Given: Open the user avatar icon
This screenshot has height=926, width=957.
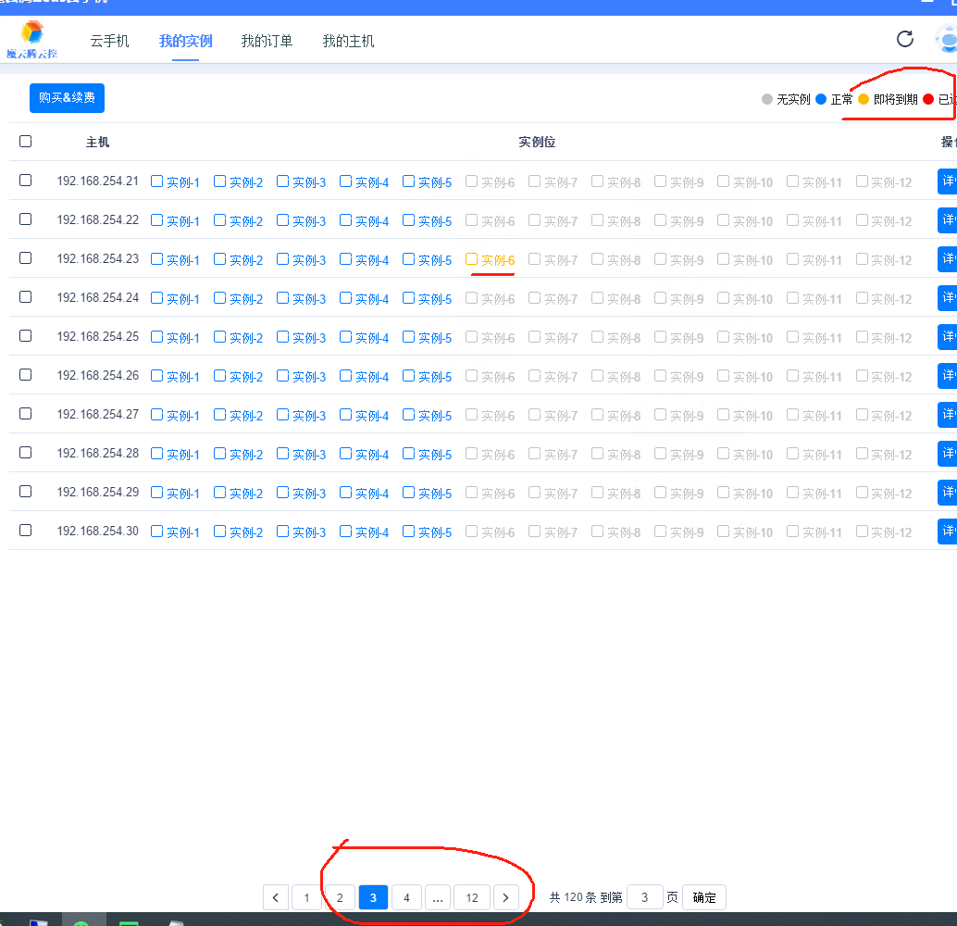Looking at the screenshot, I should coord(947,39).
